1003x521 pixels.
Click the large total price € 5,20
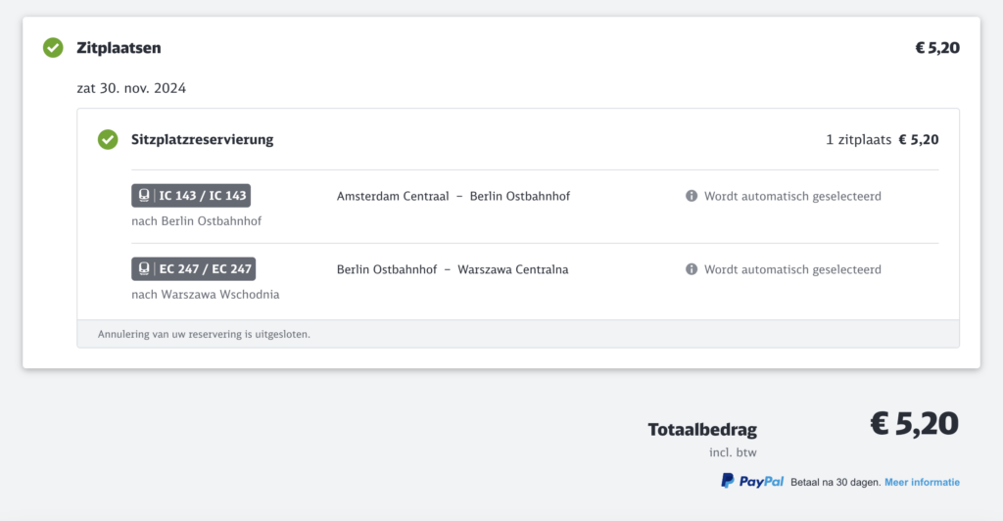pos(914,424)
